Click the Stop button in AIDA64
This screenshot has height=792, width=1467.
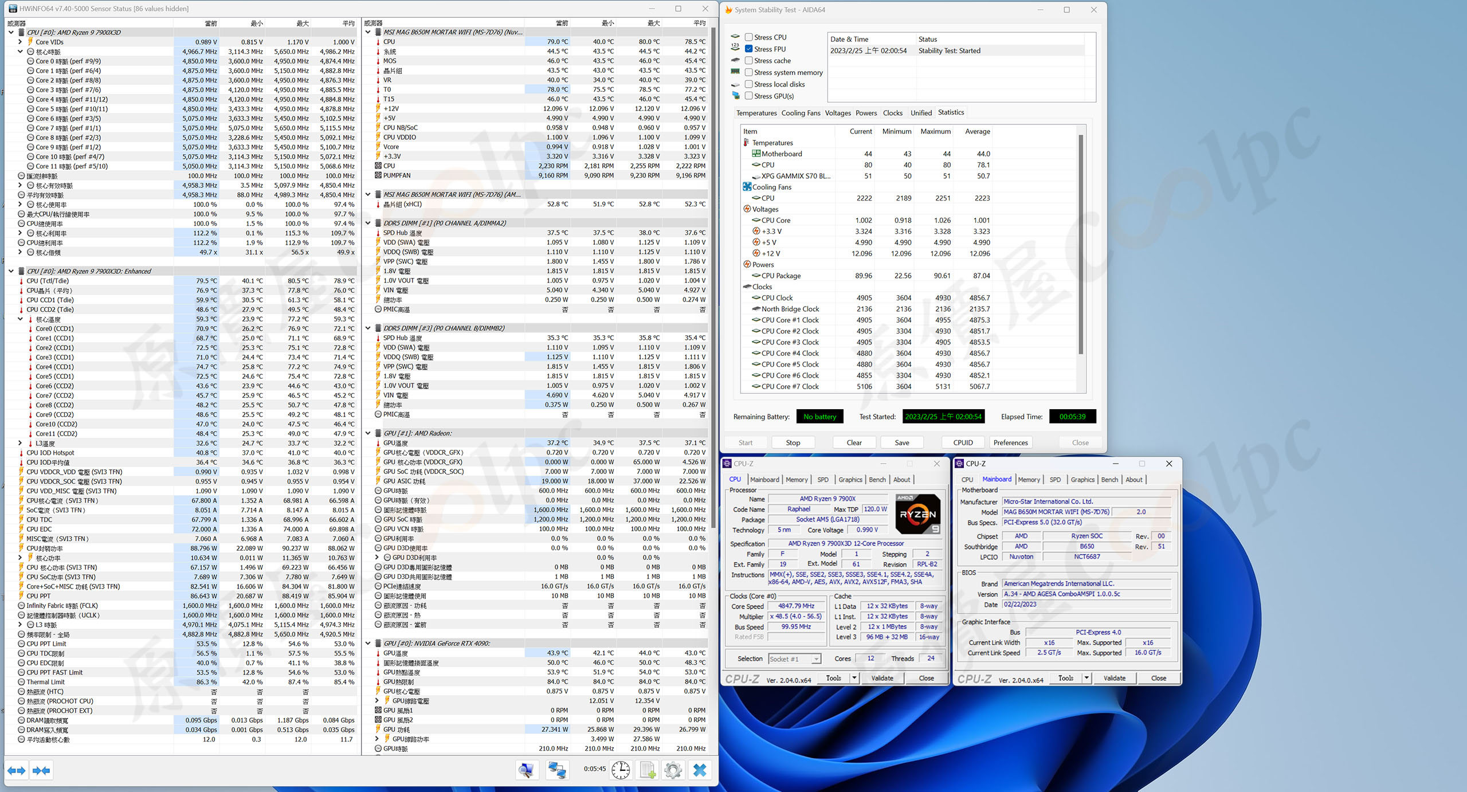click(793, 442)
